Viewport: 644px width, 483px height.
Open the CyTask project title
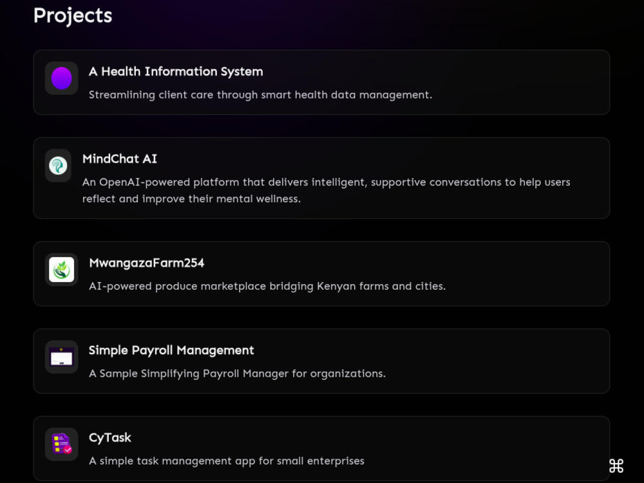click(x=110, y=438)
